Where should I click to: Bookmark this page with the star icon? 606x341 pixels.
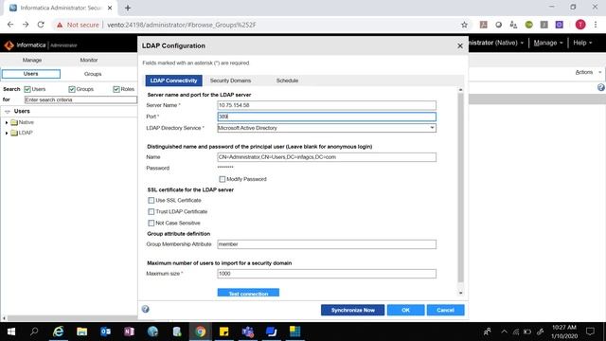[464, 25]
